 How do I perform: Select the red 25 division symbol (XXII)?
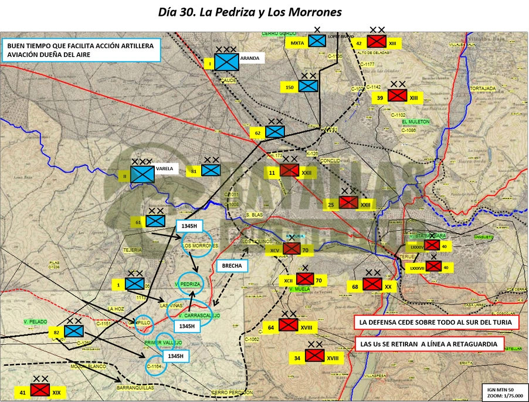point(348,202)
